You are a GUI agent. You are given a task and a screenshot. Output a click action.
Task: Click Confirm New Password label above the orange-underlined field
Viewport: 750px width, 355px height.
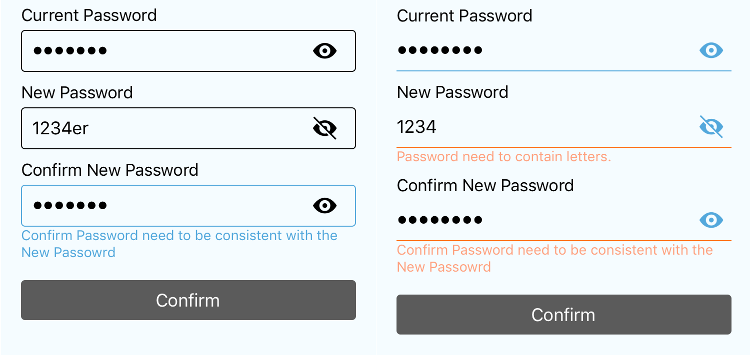coord(485,186)
